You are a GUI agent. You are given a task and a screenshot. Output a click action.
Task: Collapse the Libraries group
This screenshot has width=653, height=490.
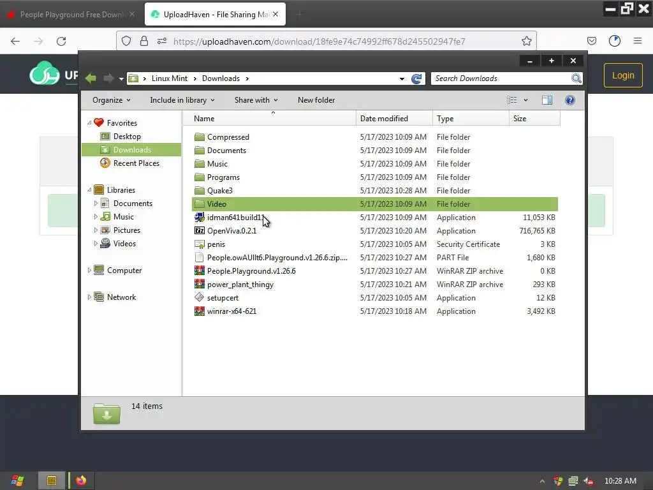click(x=89, y=189)
